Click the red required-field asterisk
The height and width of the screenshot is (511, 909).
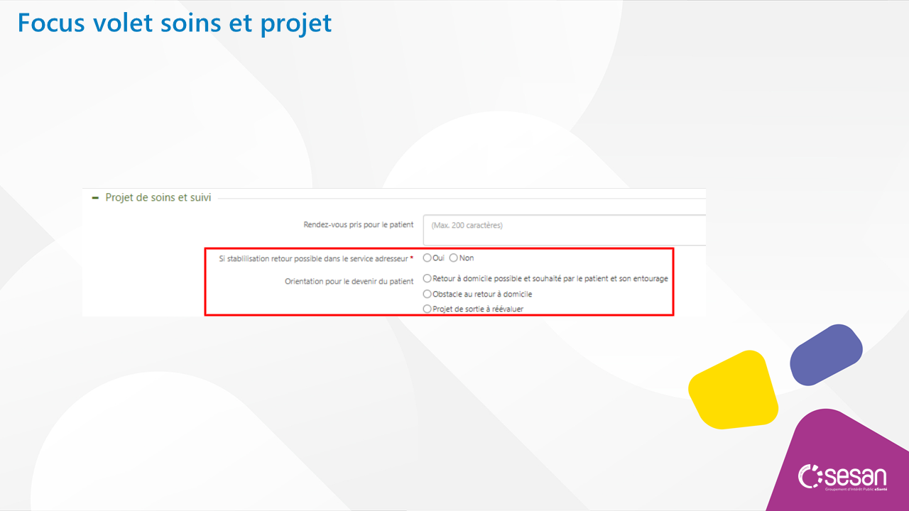tap(412, 259)
